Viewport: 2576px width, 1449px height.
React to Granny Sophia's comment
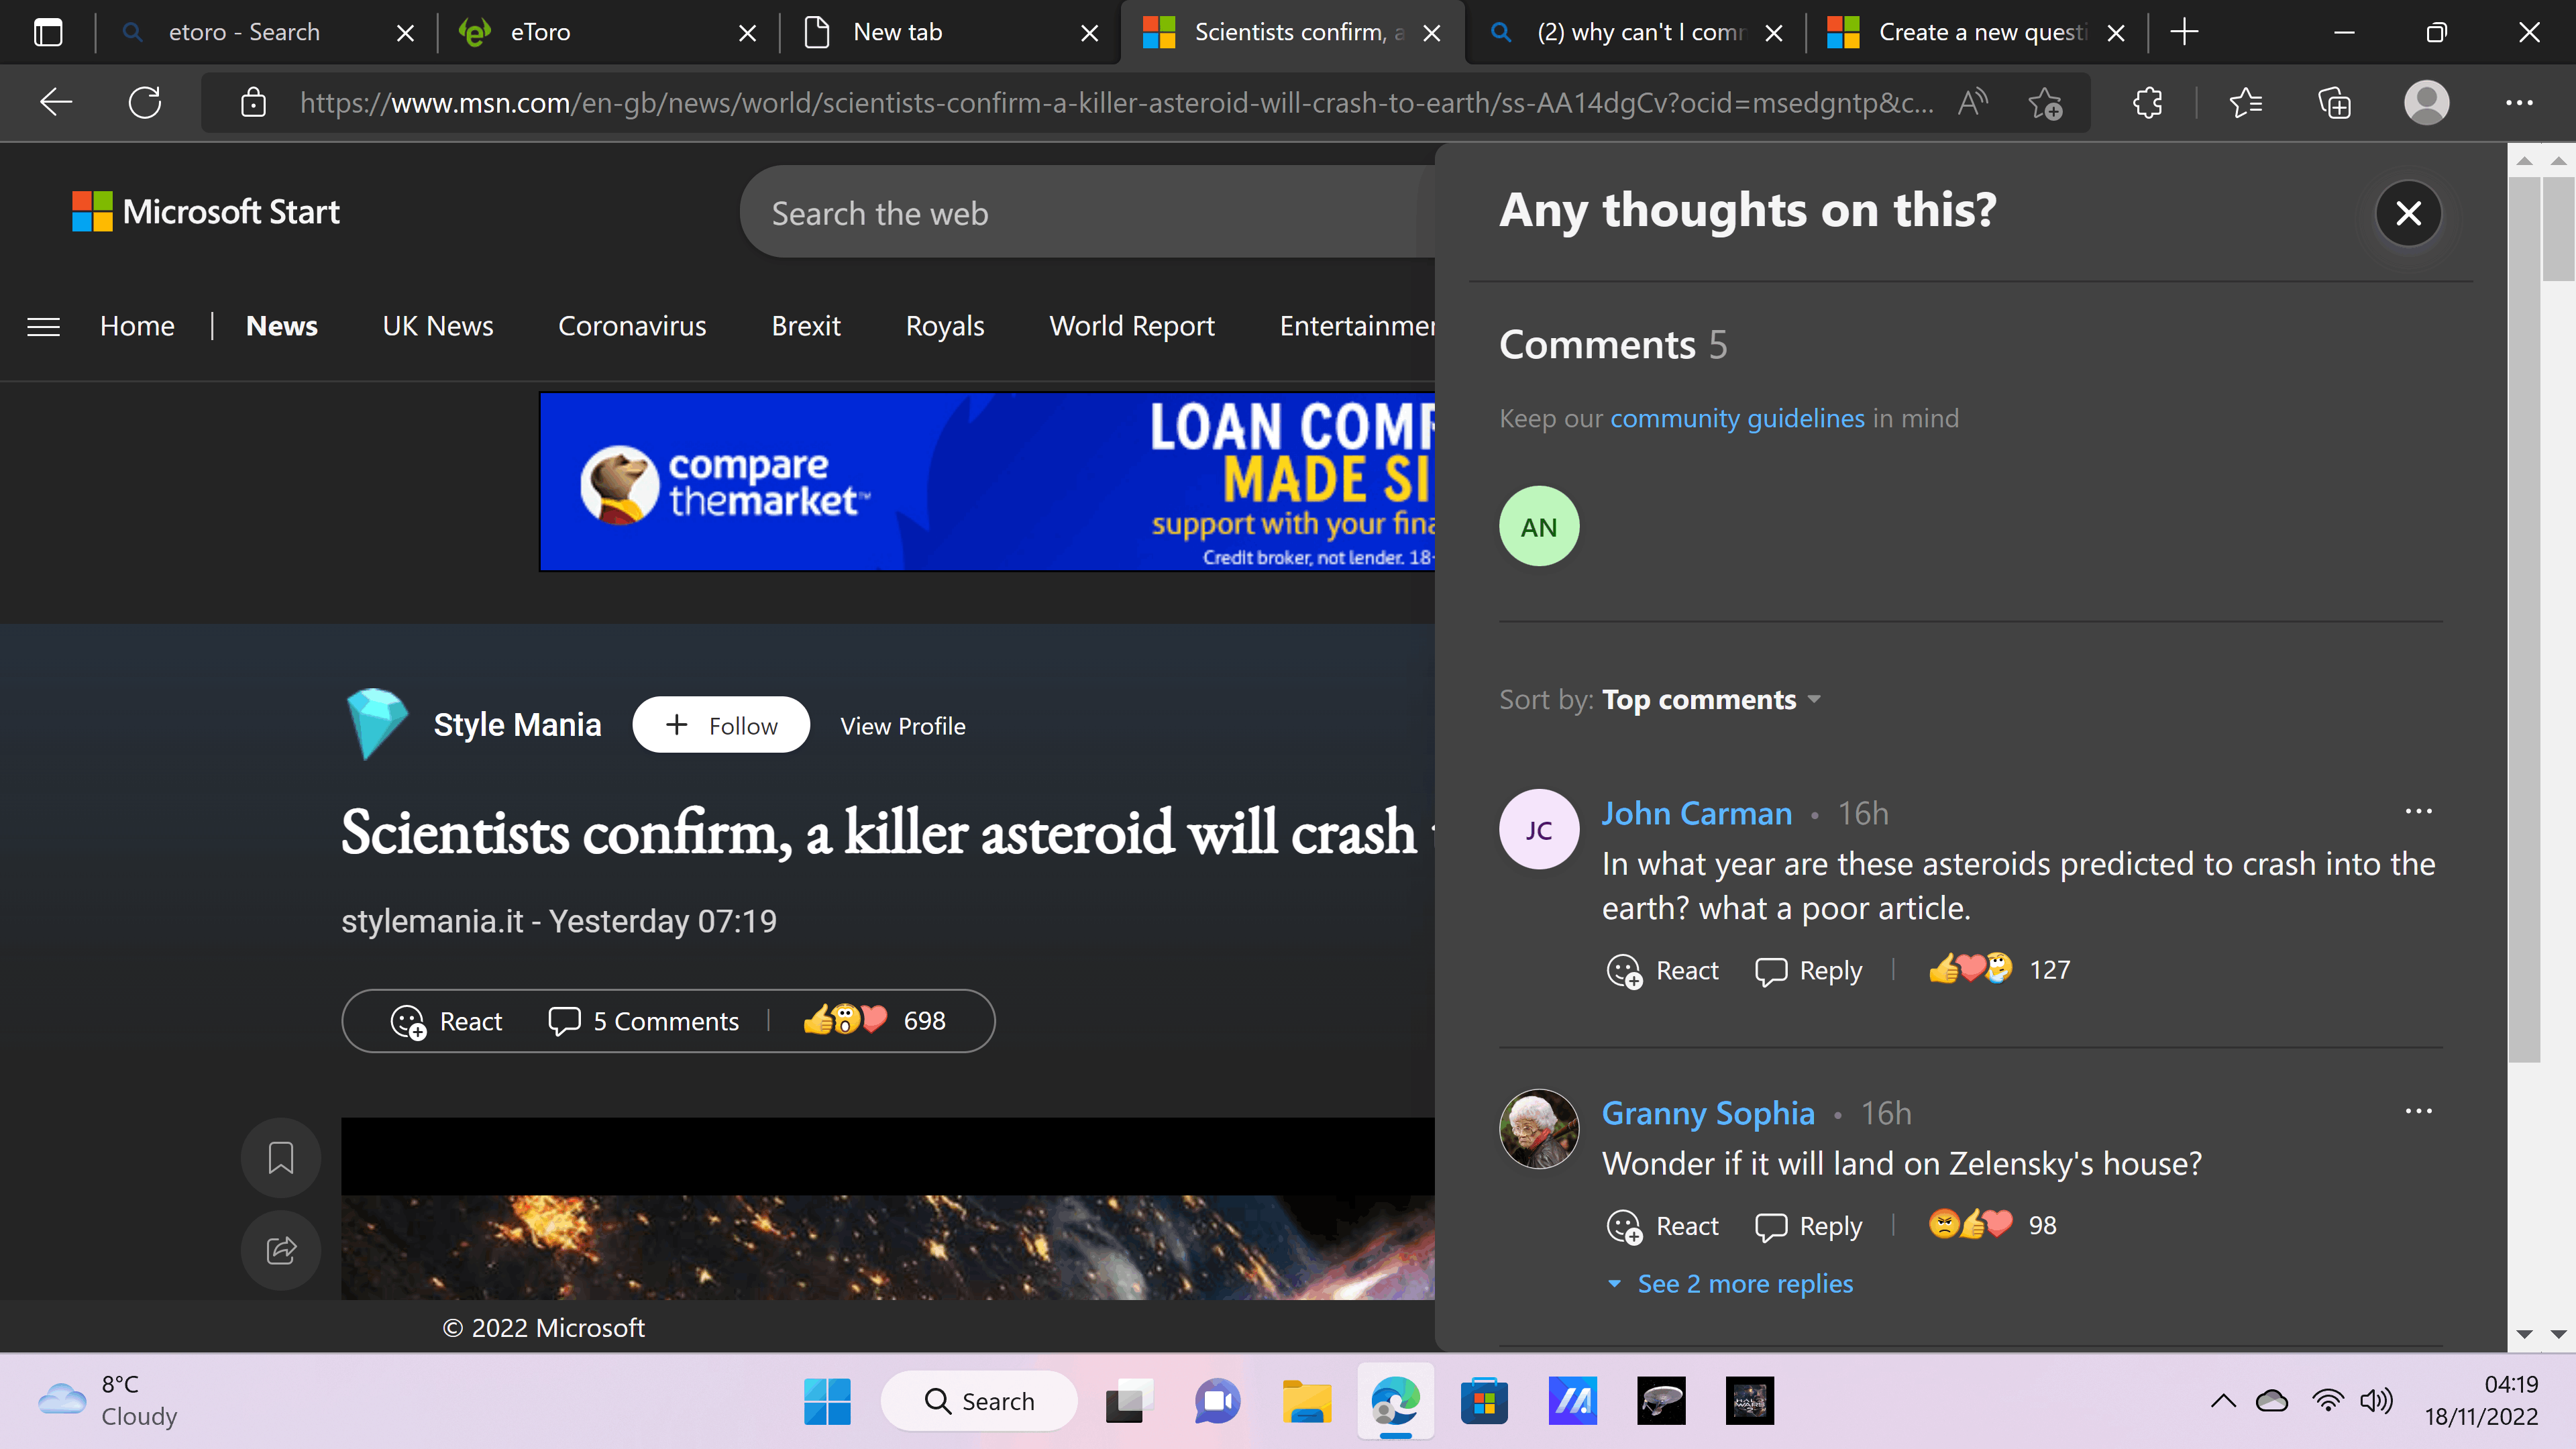1662,1226
